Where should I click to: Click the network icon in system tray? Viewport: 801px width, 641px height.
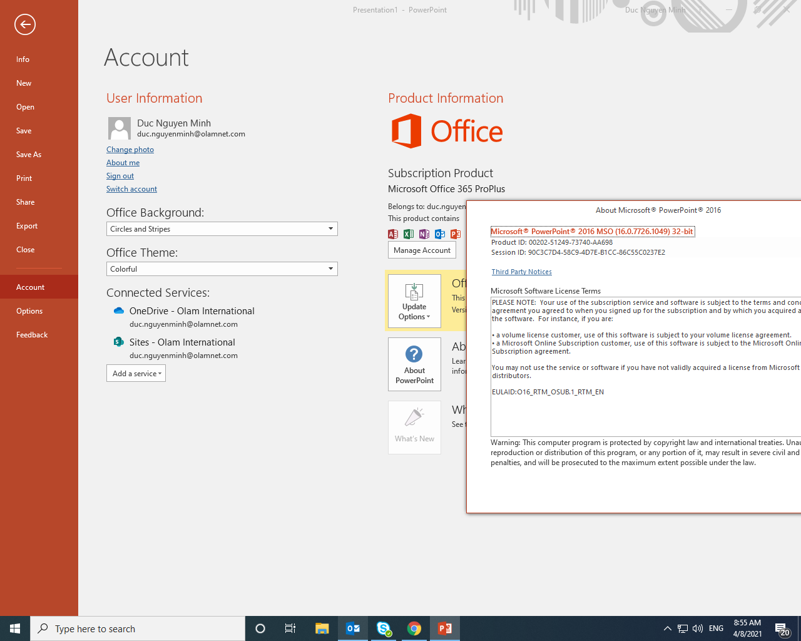pyautogui.click(x=683, y=628)
